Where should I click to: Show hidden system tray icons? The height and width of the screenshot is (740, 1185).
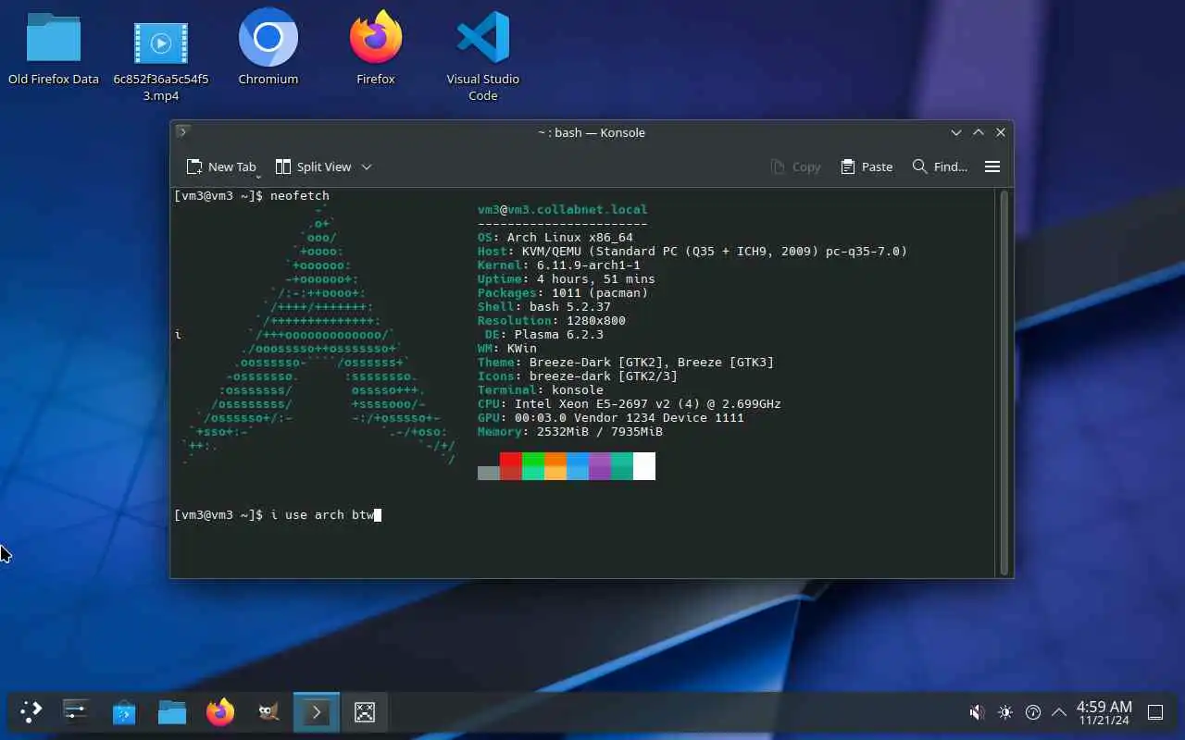tap(1059, 712)
